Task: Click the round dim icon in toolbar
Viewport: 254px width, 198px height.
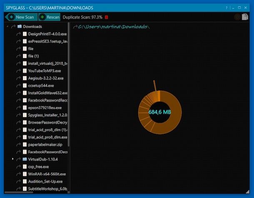Action: coord(237,17)
